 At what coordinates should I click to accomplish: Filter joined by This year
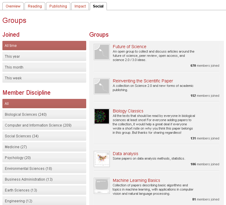[x=44, y=57]
